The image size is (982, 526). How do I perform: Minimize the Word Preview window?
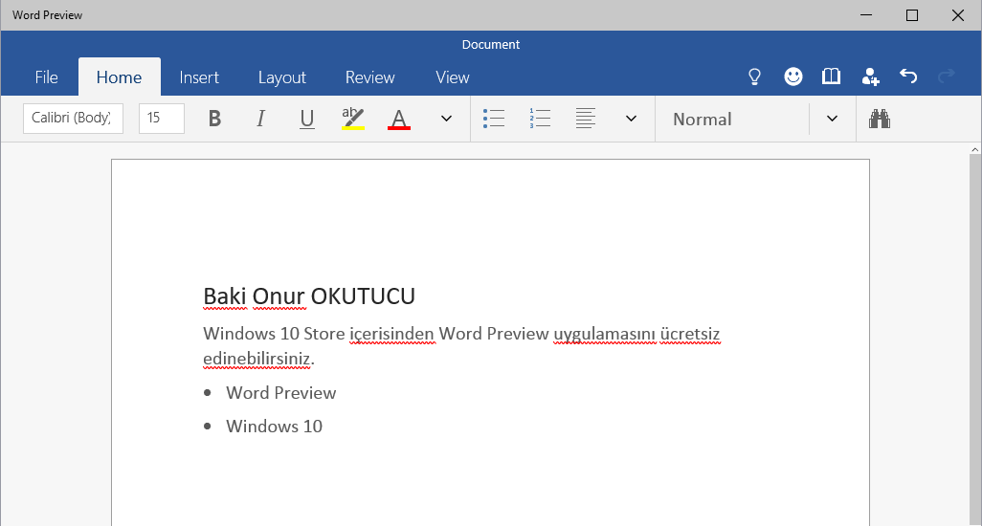coord(866,15)
